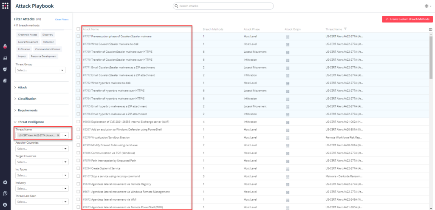The width and height of the screenshot is (435, 210).
Task: Click the shield icon in sidebar
Action: [x=5, y=69]
